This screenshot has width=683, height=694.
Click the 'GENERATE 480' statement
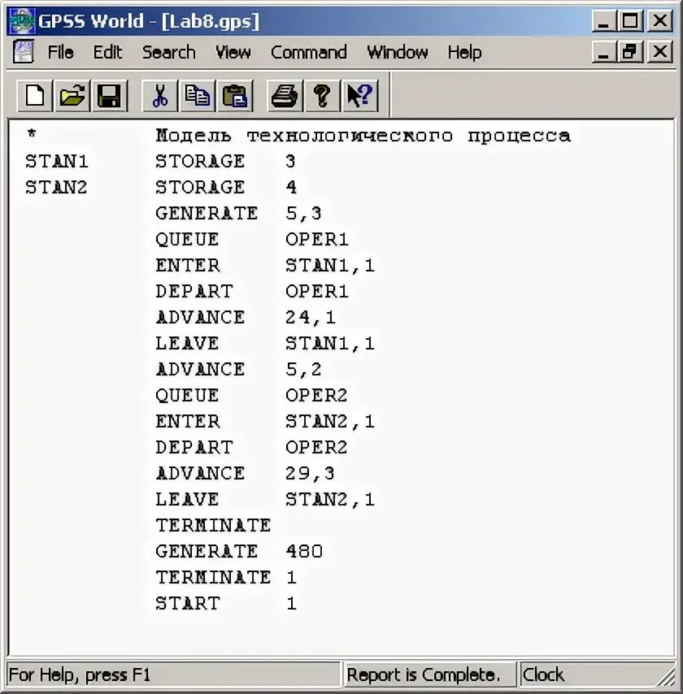coord(239,552)
